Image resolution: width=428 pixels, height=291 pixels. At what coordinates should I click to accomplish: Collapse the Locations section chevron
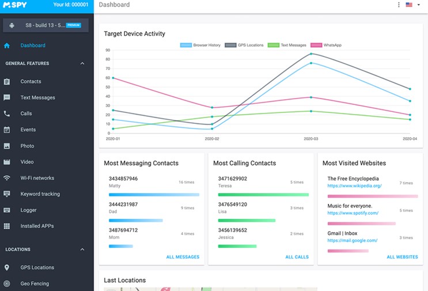82,250
